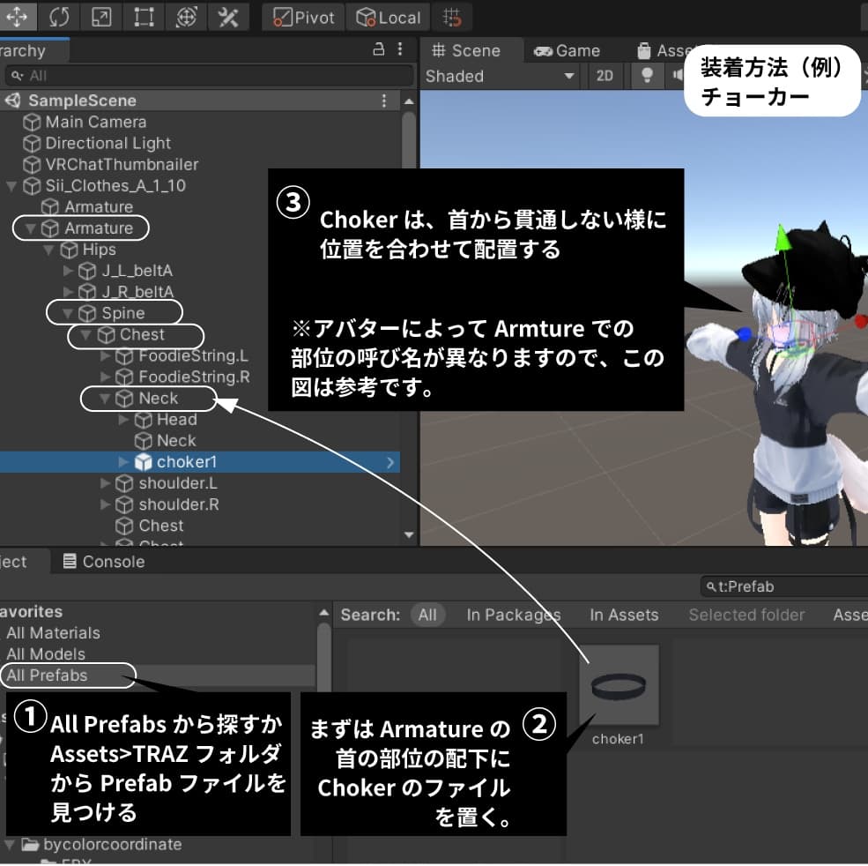
Task: Select the Scale tool
Action: click(100, 16)
